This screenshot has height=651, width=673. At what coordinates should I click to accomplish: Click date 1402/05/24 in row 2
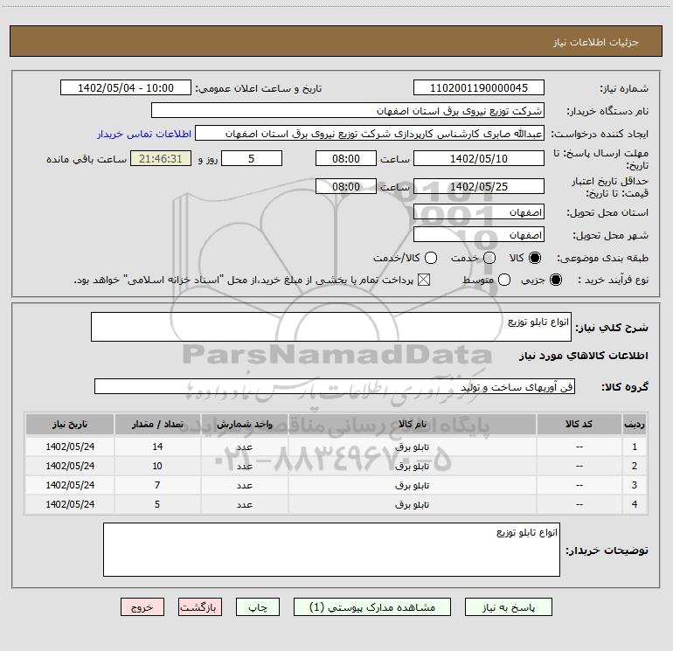(x=70, y=466)
